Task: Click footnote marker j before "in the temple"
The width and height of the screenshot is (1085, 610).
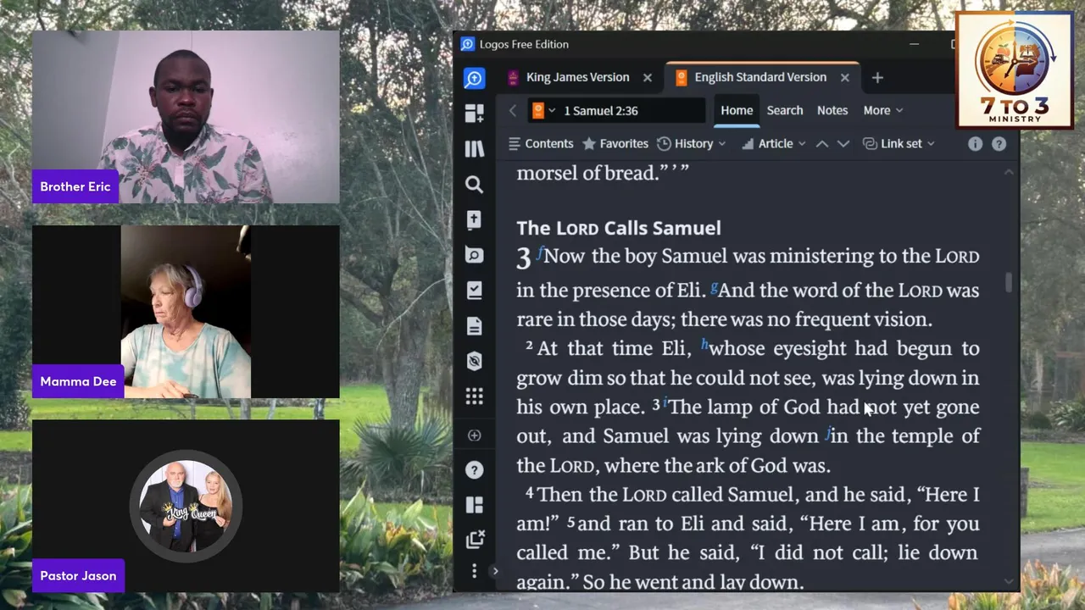Action: click(x=827, y=433)
